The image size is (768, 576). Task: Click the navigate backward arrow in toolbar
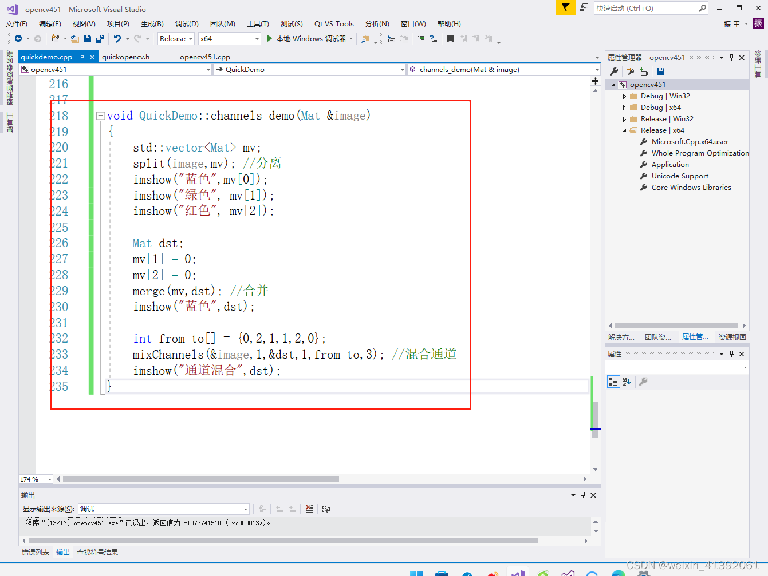[x=18, y=38]
